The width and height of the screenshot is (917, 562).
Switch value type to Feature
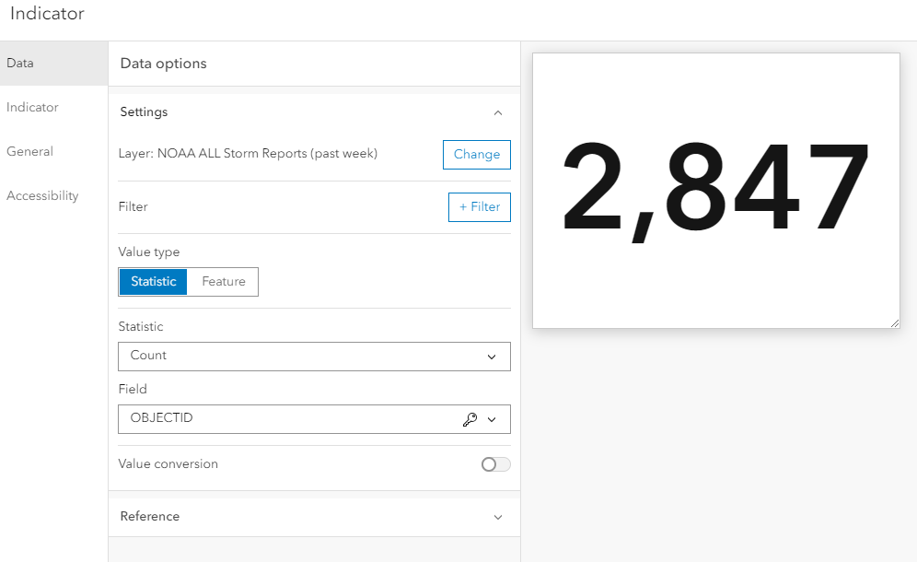click(222, 281)
